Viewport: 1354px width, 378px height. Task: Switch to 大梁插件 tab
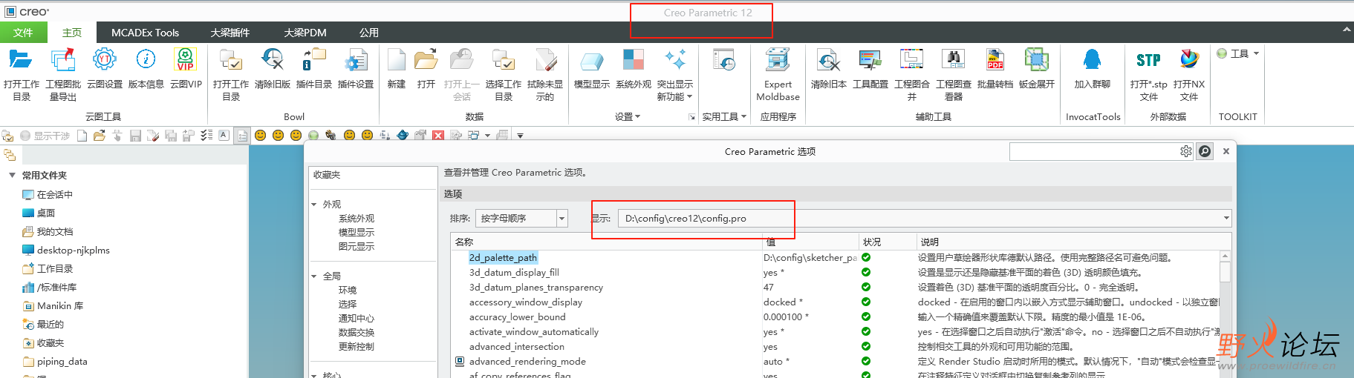pyautogui.click(x=230, y=33)
